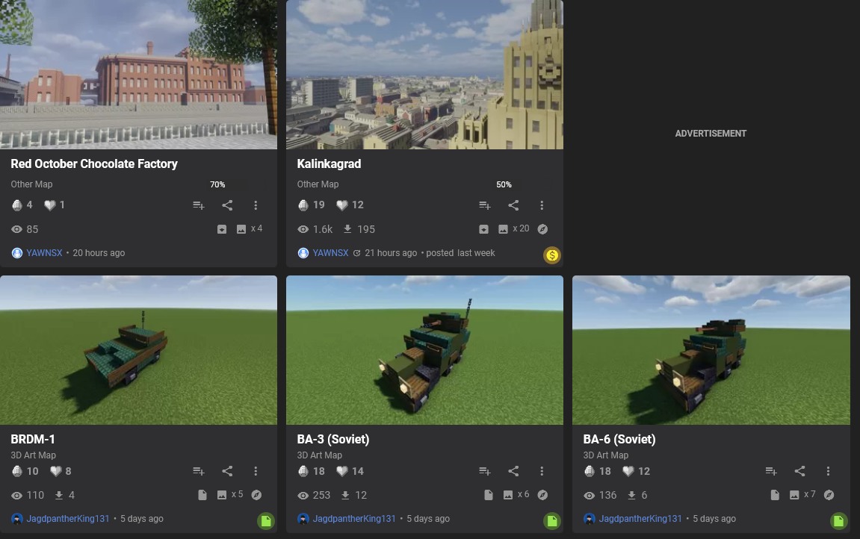This screenshot has height=539, width=860.
Task: Add Red October Chocolate Factory to collection
Action: [x=199, y=205]
